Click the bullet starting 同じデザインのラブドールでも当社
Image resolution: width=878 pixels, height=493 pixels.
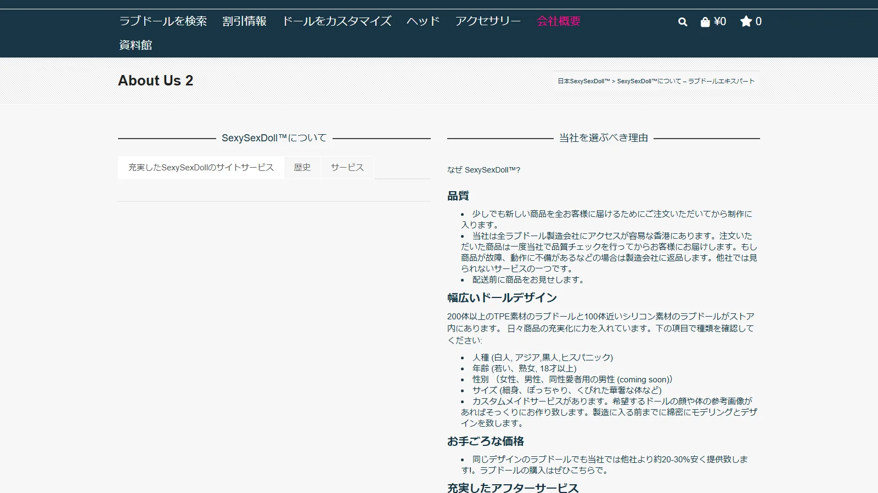click(x=605, y=465)
